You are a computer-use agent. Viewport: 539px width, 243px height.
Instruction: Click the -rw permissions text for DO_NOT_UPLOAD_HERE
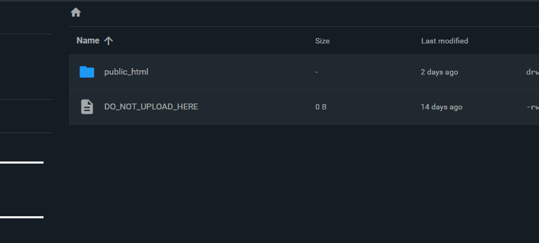[x=533, y=107]
